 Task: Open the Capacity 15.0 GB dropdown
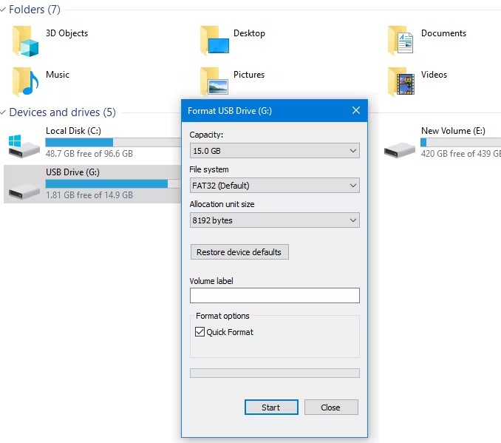tap(274, 151)
